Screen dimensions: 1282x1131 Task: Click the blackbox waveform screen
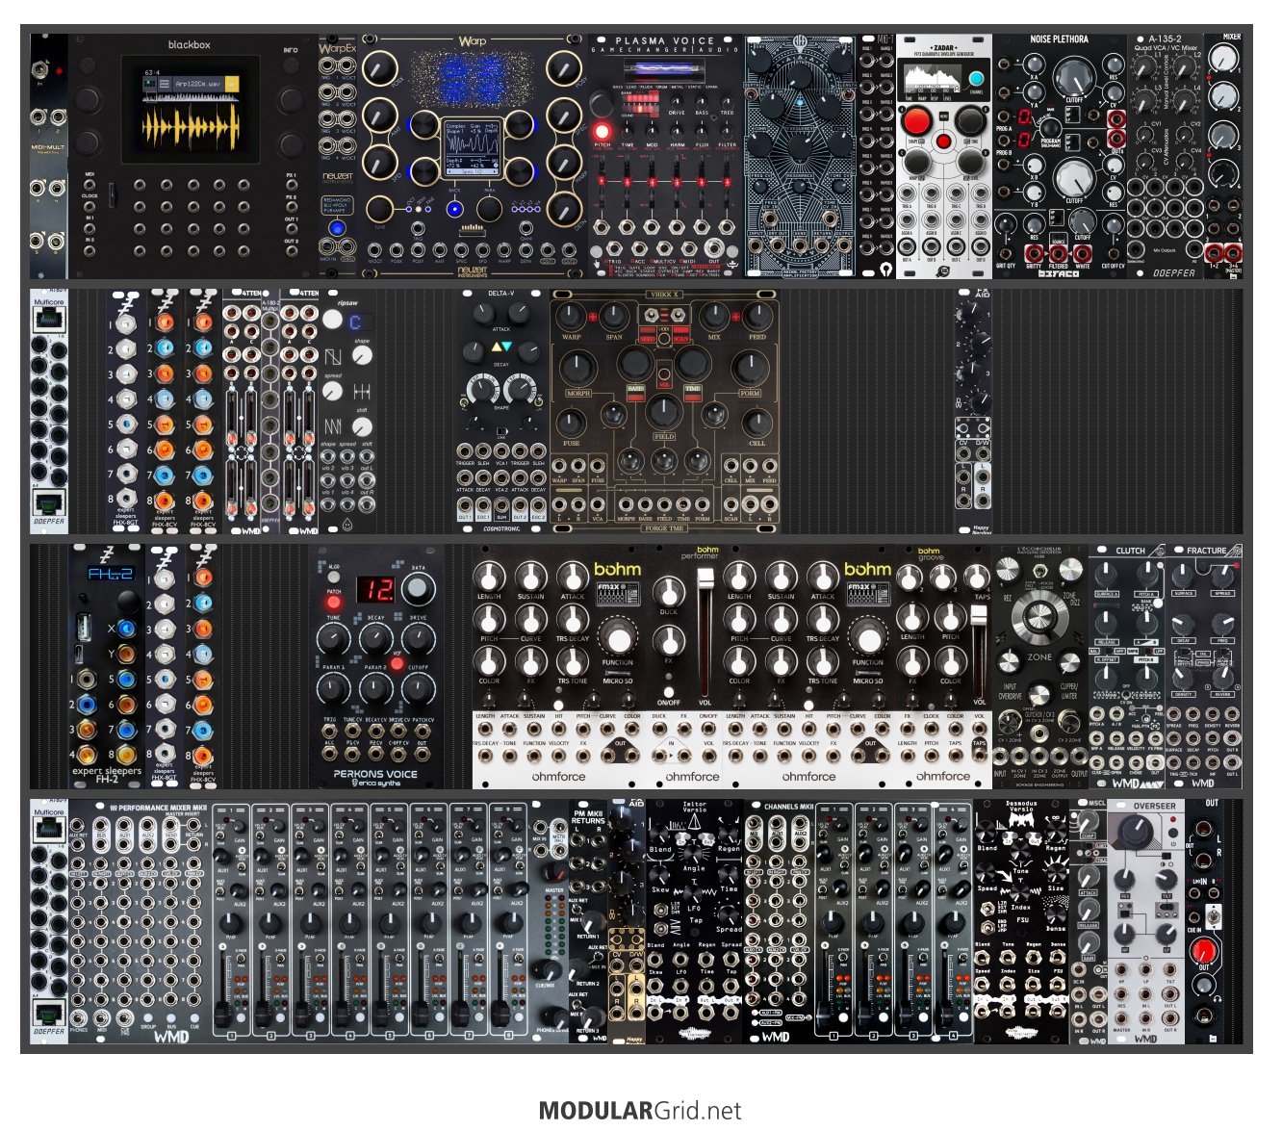click(190, 109)
